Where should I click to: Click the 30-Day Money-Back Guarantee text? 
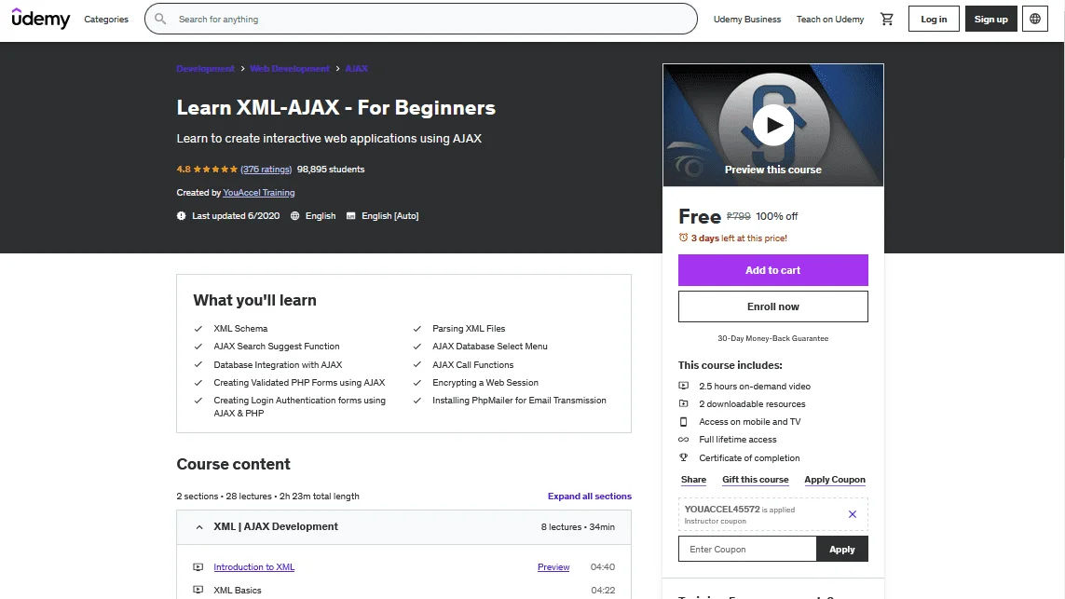[x=773, y=338]
